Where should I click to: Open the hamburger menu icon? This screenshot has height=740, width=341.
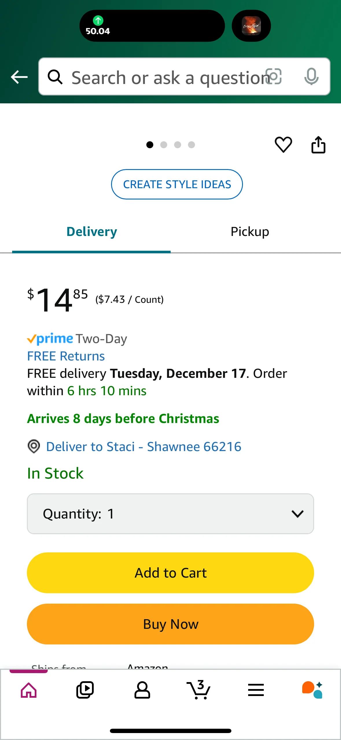[256, 690]
